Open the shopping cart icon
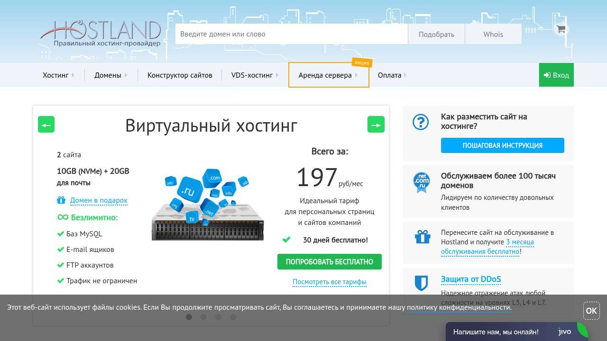The width and height of the screenshot is (607, 341). pyautogui.click(x=561, y=29)
